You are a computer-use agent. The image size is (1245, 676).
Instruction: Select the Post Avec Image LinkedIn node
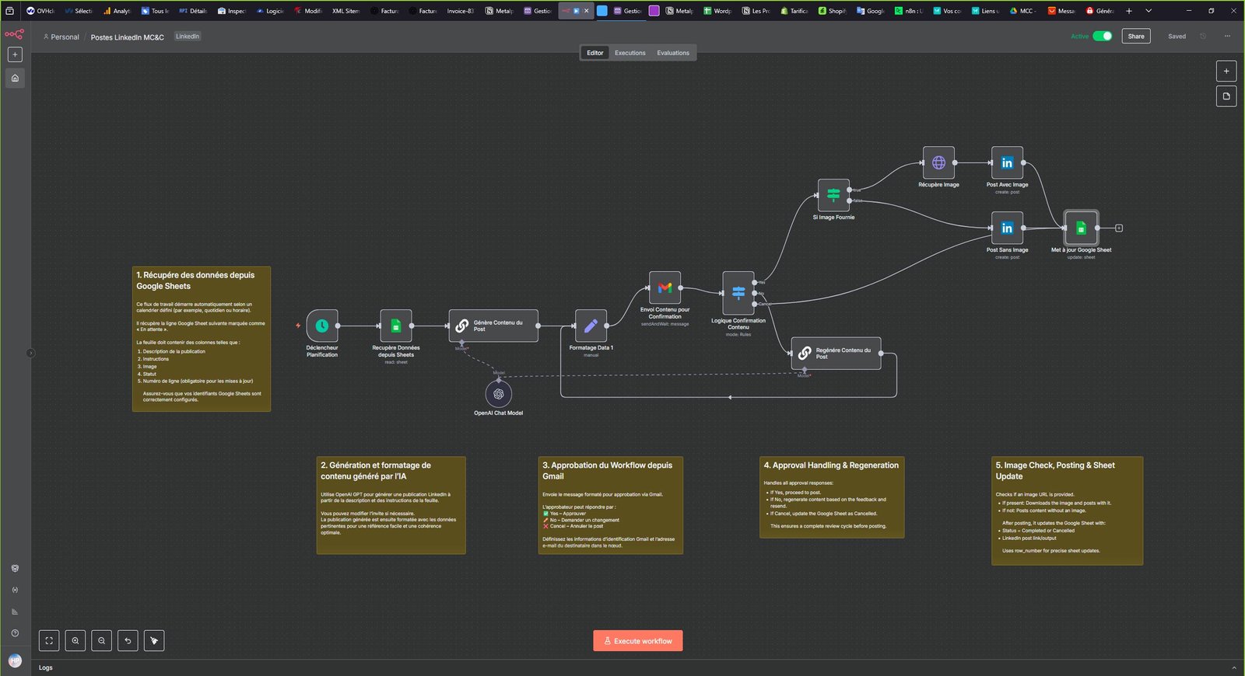(x=1007, y=163)
